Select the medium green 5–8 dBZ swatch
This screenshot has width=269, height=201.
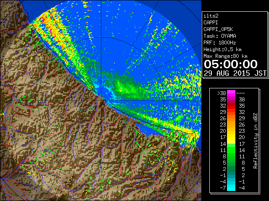[x=231, y=163]
